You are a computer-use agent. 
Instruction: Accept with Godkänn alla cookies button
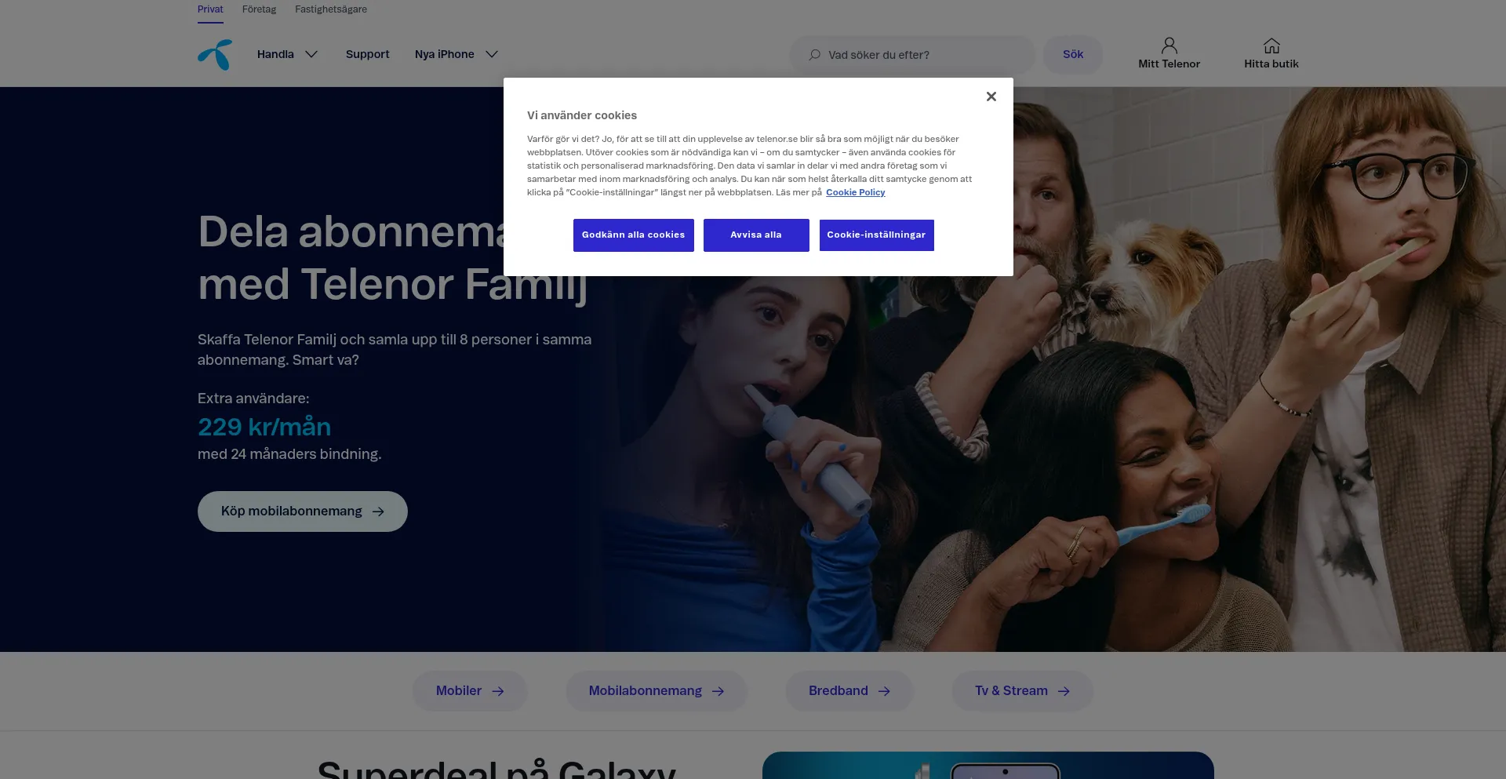634,235
